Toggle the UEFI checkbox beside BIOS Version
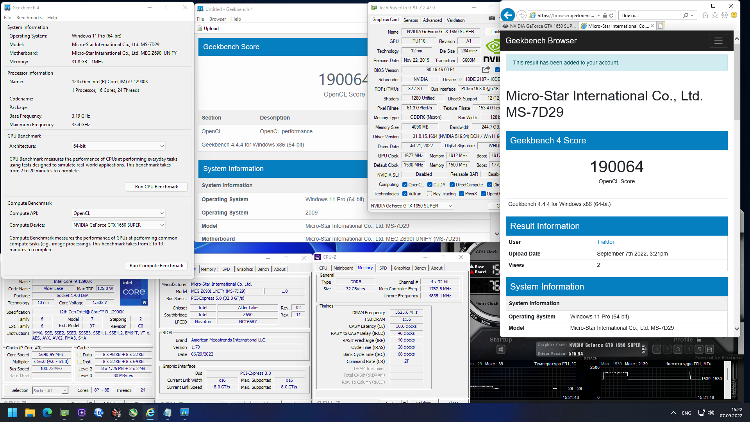The image size is (750, 422). pos(497,70)
